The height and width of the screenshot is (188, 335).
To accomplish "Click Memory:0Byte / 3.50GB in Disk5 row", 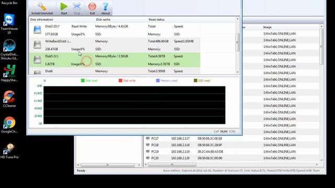I will click(x=111, y=56).
